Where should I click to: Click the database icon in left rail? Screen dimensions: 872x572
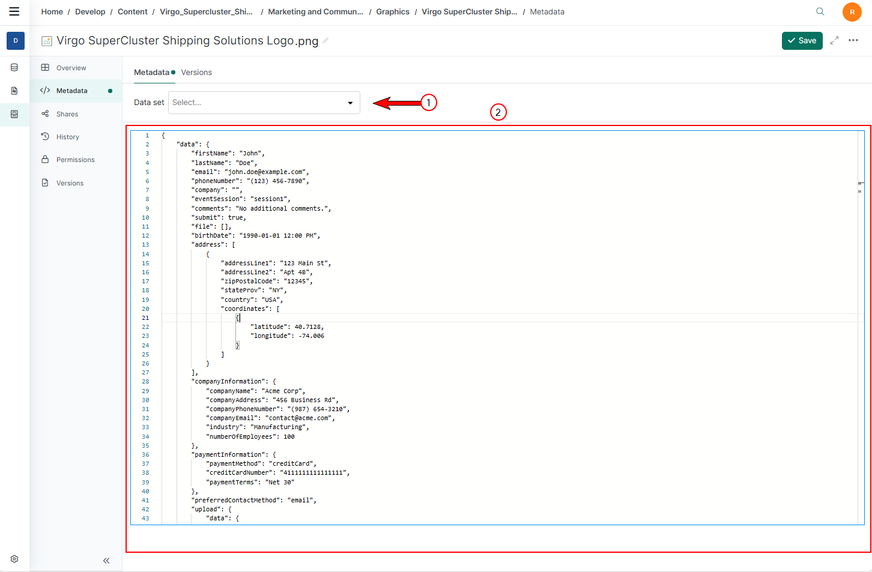pos(14,68)
